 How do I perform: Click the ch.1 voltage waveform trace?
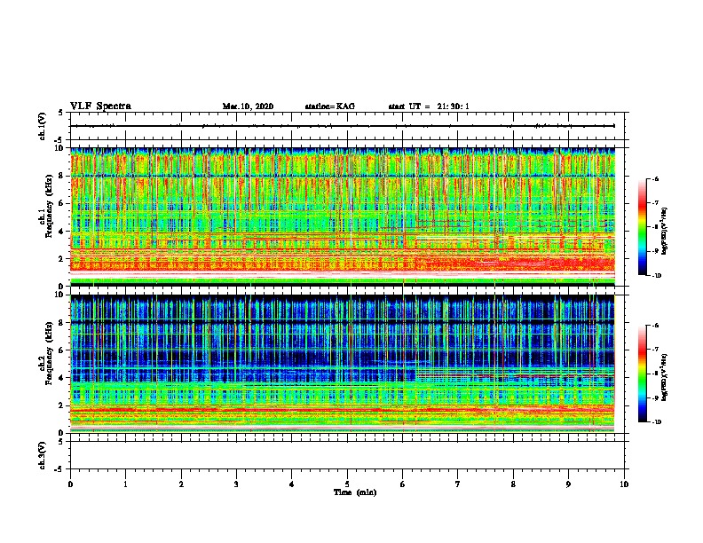[343, 126]
